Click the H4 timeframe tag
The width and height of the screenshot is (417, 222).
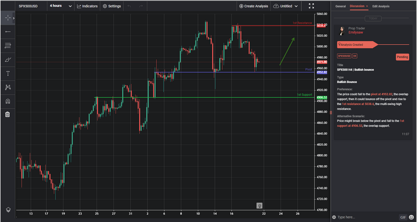(x=355, y=56)
